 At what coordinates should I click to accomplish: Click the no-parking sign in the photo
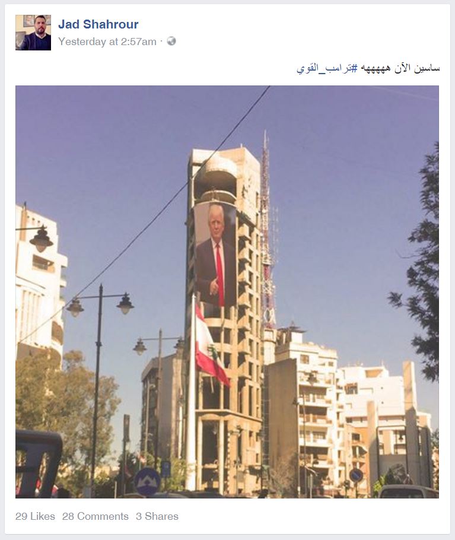pos(356,475)
